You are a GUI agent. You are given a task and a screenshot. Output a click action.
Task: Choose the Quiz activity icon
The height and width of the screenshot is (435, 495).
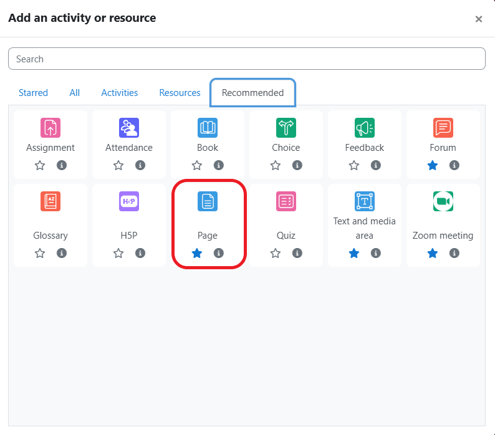286,201
